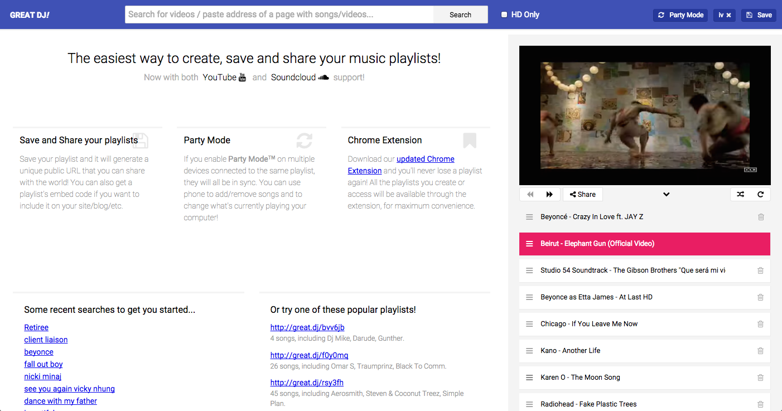782x411 pixels.
Task: Open recent search beyonce
Action: click(x=39, y=352)
